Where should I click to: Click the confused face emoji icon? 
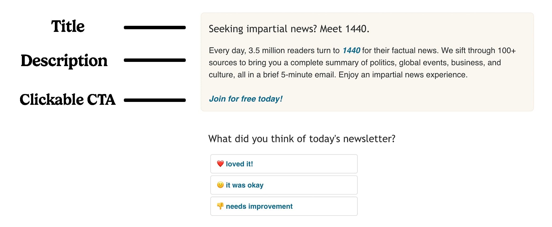pos(220,185)
